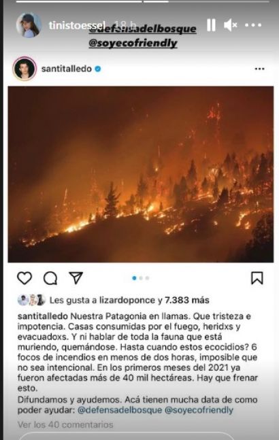Viewport: 279px width, 440px height.
Task: Like the post with the heart icon
Action: pyautogui.click(x=24, y=278)
